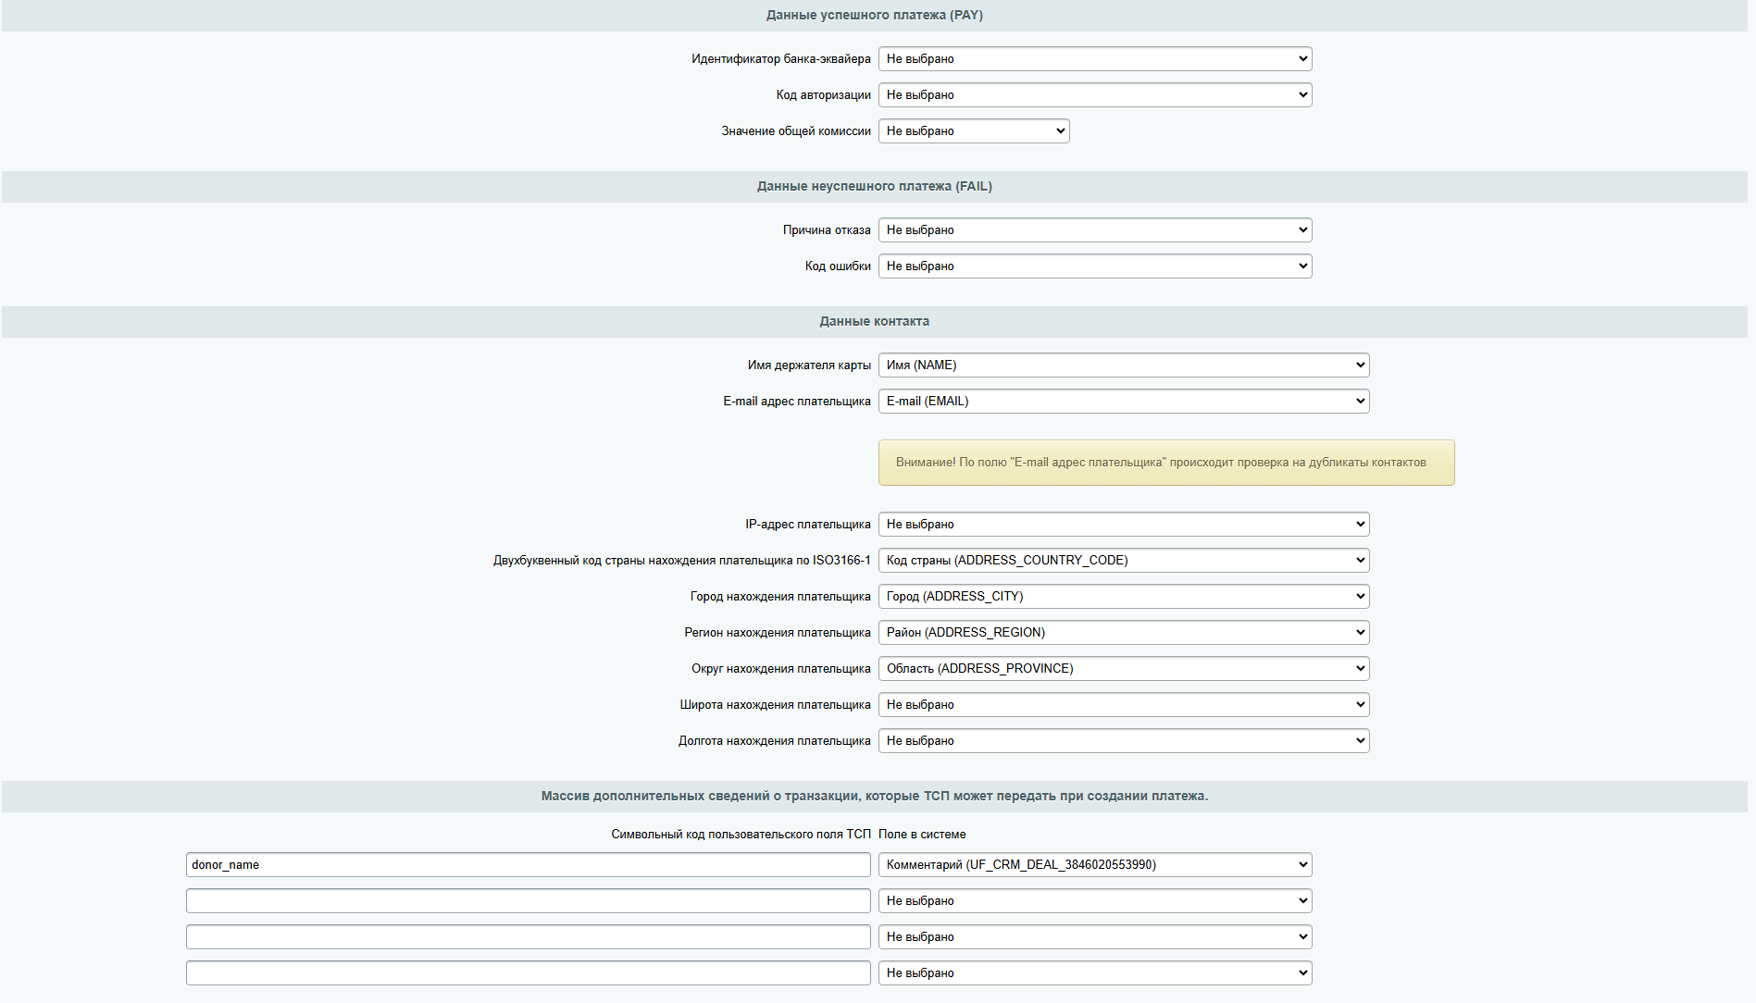This screenshot has height=1003, width=1756.
Task: Open the «Значение общей комиссии» dropdown
Action: coord(973,130)
